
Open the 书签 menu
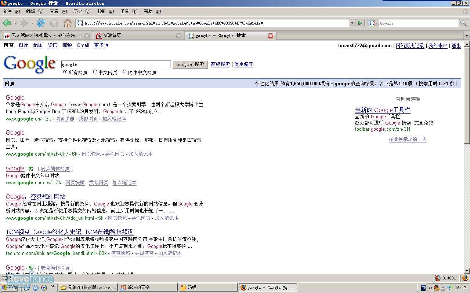105,11
